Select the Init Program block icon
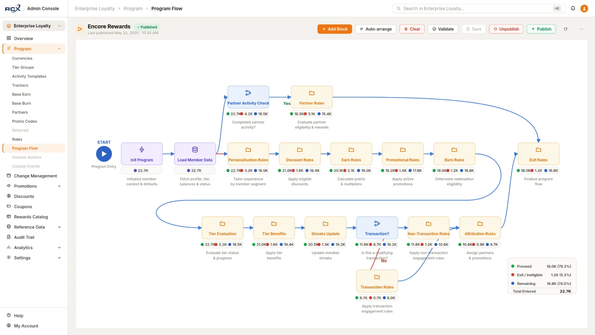595x335 pixels. [x=142, y=150]
